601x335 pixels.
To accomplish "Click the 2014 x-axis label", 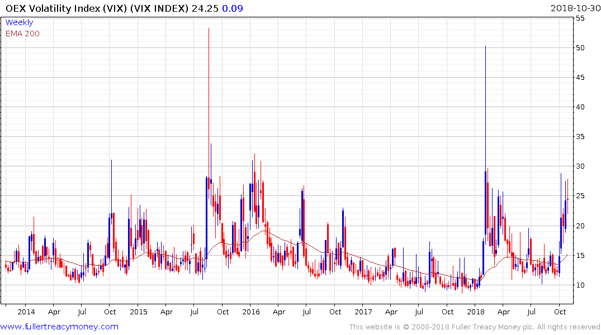I will coord(26,312).
